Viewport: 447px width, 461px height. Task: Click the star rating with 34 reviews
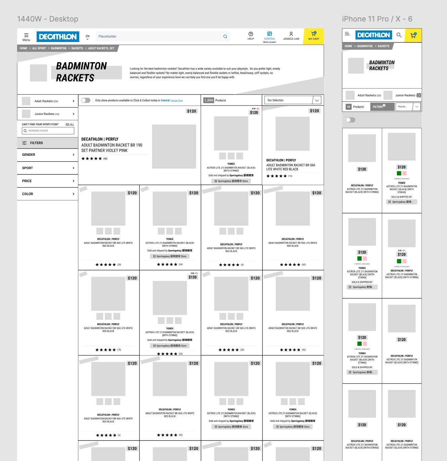pyautogui.click(x=167, y=264)
